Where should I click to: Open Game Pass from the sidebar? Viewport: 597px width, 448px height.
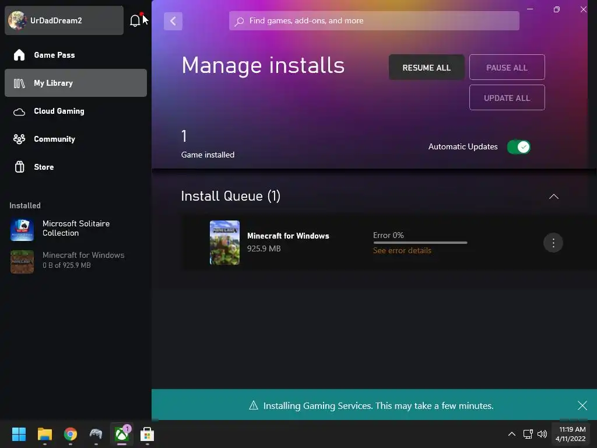point(75,55)
